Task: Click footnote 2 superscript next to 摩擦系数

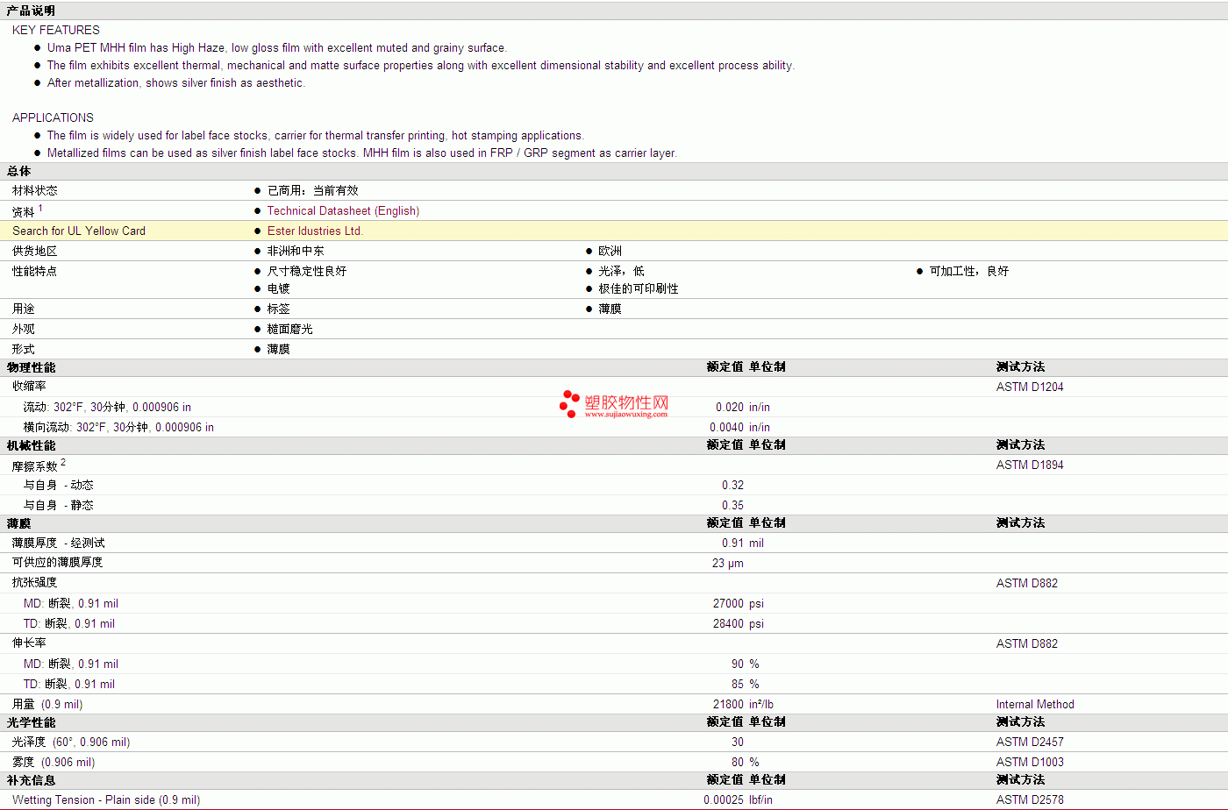Action: pyautogui.click(x=63, y=462)
